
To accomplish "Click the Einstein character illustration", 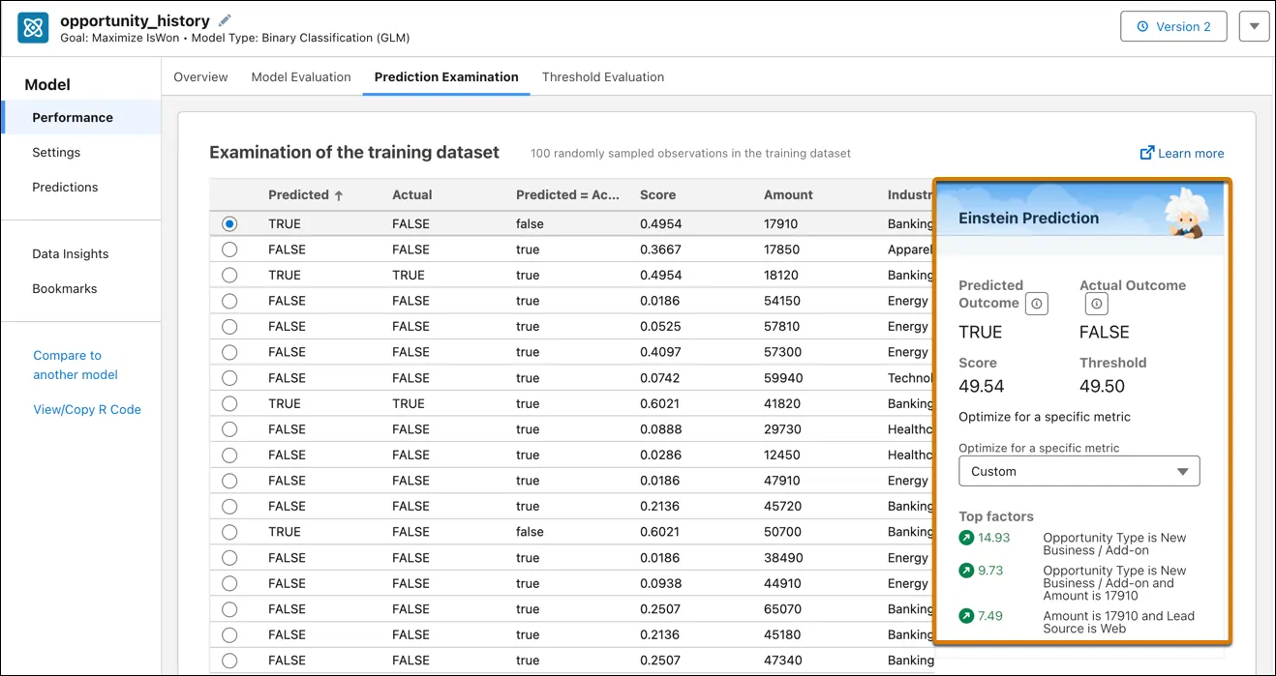I will 1187,213.
